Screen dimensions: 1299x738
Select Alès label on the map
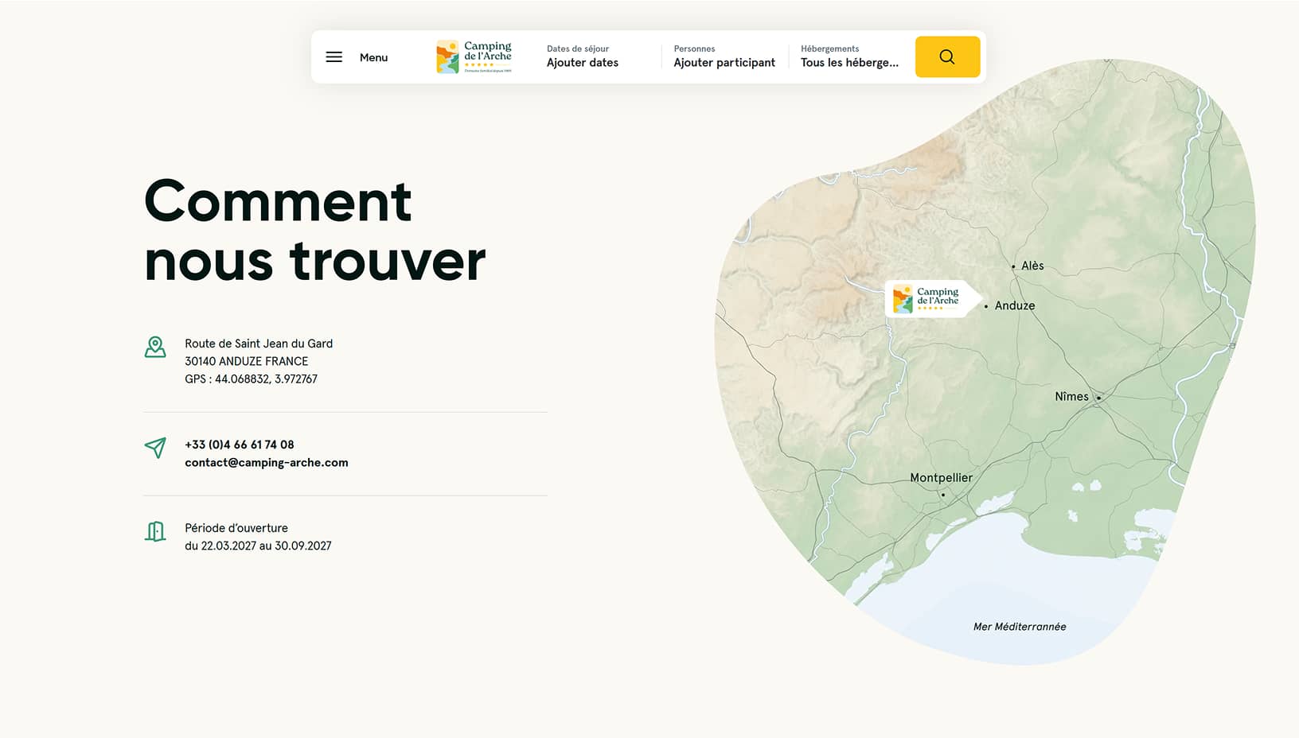coord(1032,266)
